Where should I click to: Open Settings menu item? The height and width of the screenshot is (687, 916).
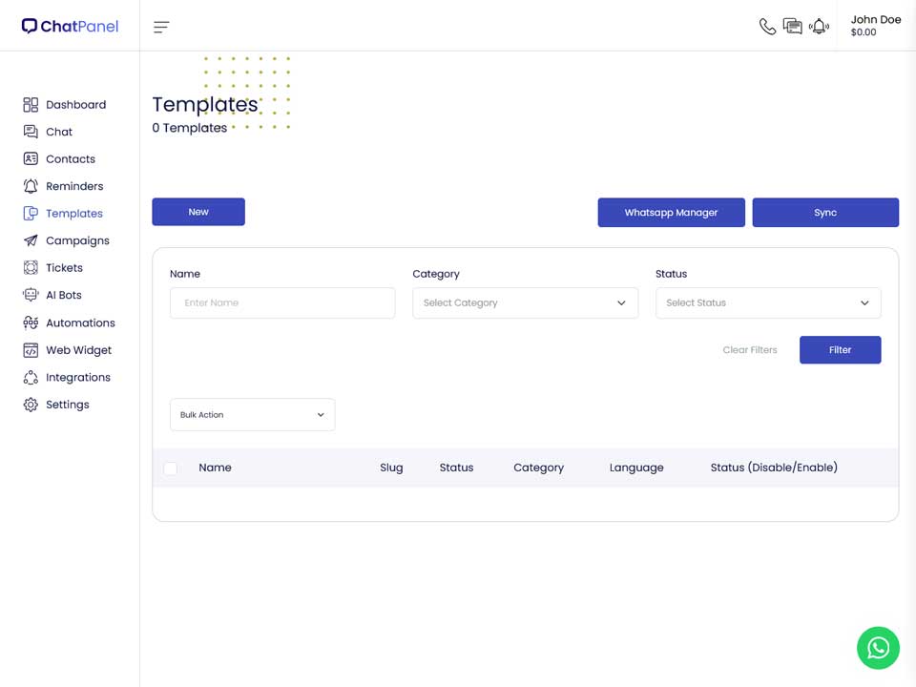click(68, 405)
